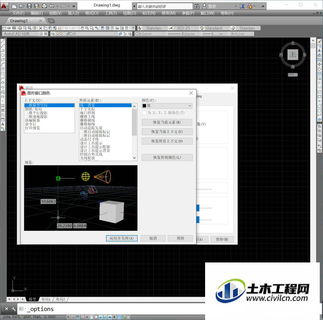Click the New drawing icon in quick access toolbar

14,6
